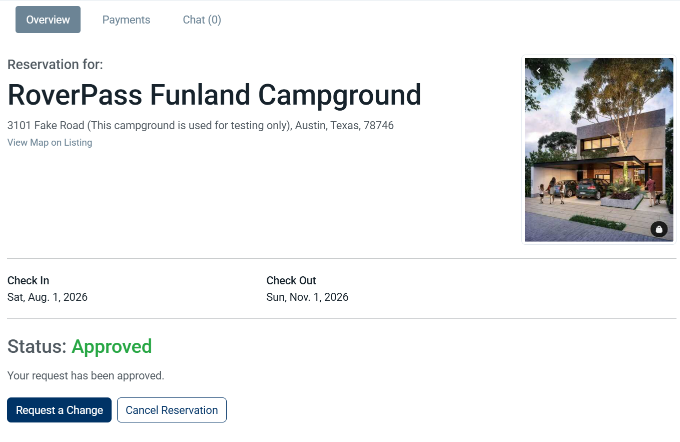The height and width of the screenshot is (442, 680).
Task: Click the Check In date Sat, Aug. 1, 2026
Action: pyautogui.click(x=48, y=297)
